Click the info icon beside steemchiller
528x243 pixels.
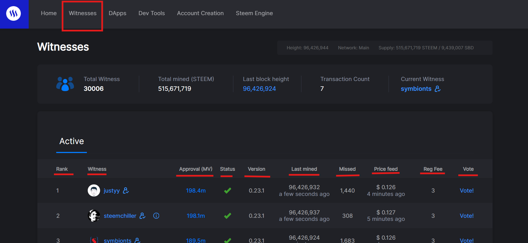click(x=156, y=216)
